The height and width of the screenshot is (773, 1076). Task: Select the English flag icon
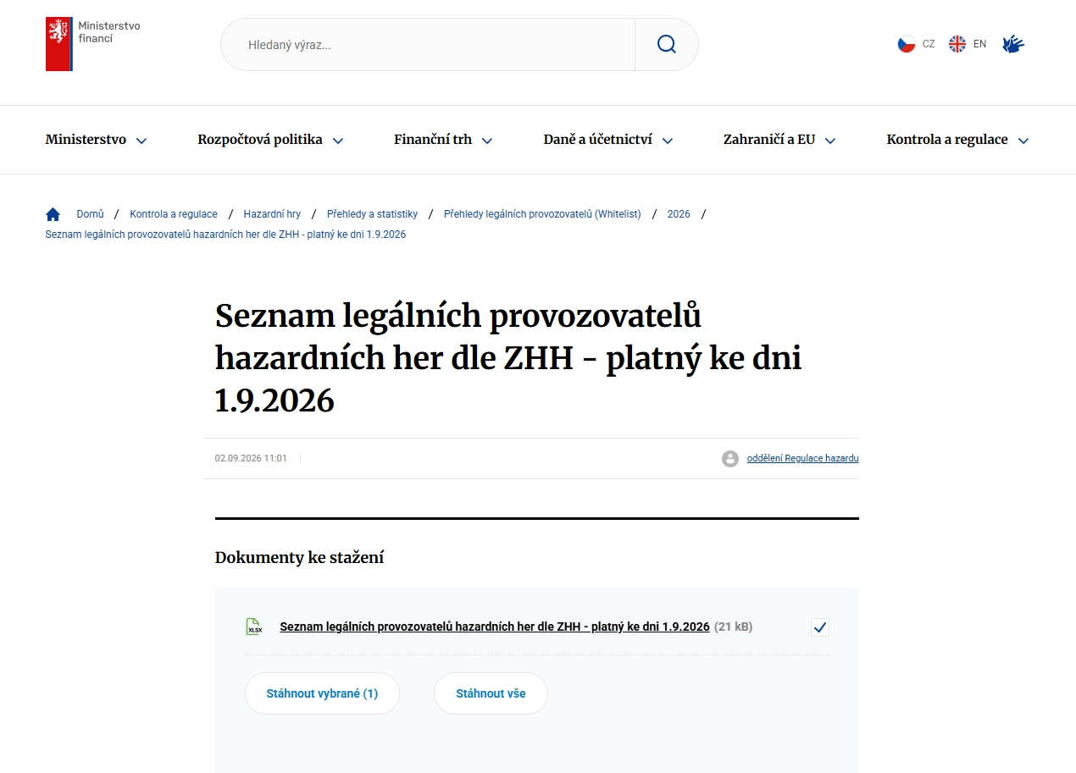[957, 44]
